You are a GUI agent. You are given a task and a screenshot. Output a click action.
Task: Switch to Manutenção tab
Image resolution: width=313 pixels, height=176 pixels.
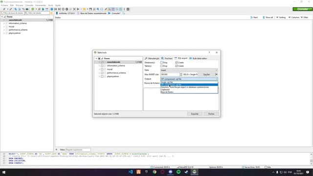click(x=152, y=59)
